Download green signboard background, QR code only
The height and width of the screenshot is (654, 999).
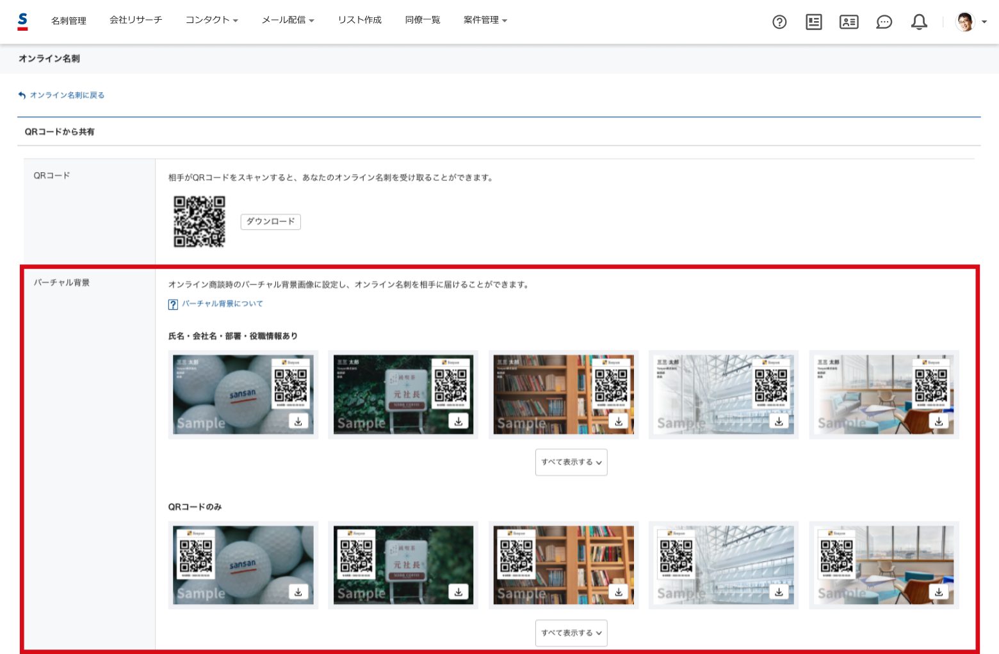[459, 592]
